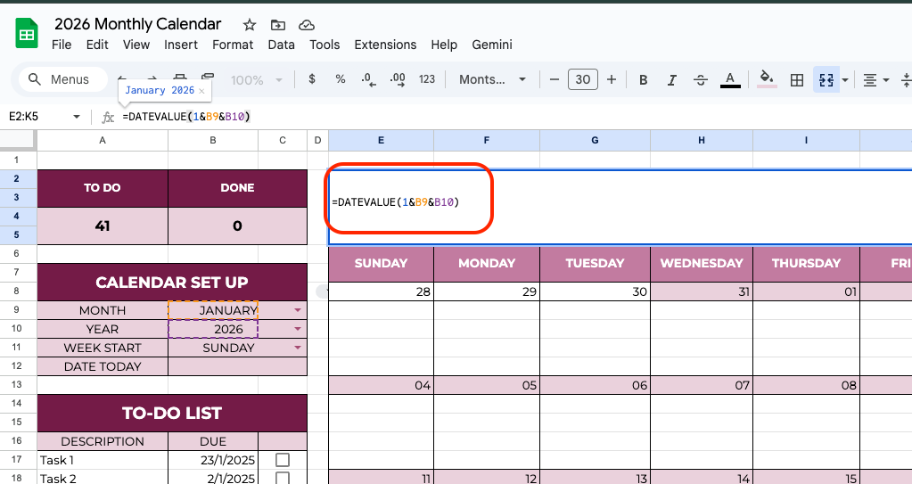912x484 pixels.
Task: Increase decimal places icon
Action: click(x=398, y=79)
